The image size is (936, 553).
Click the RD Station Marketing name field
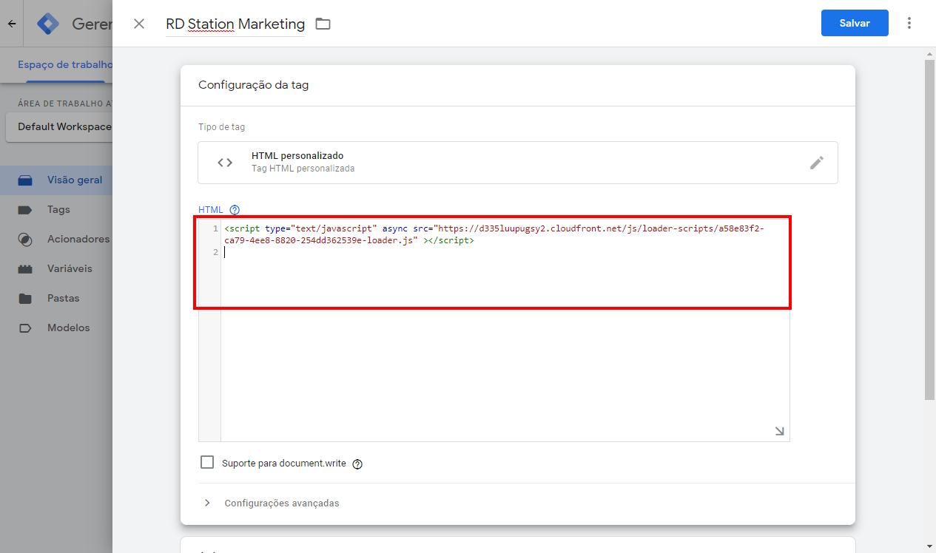click(235, 24)
